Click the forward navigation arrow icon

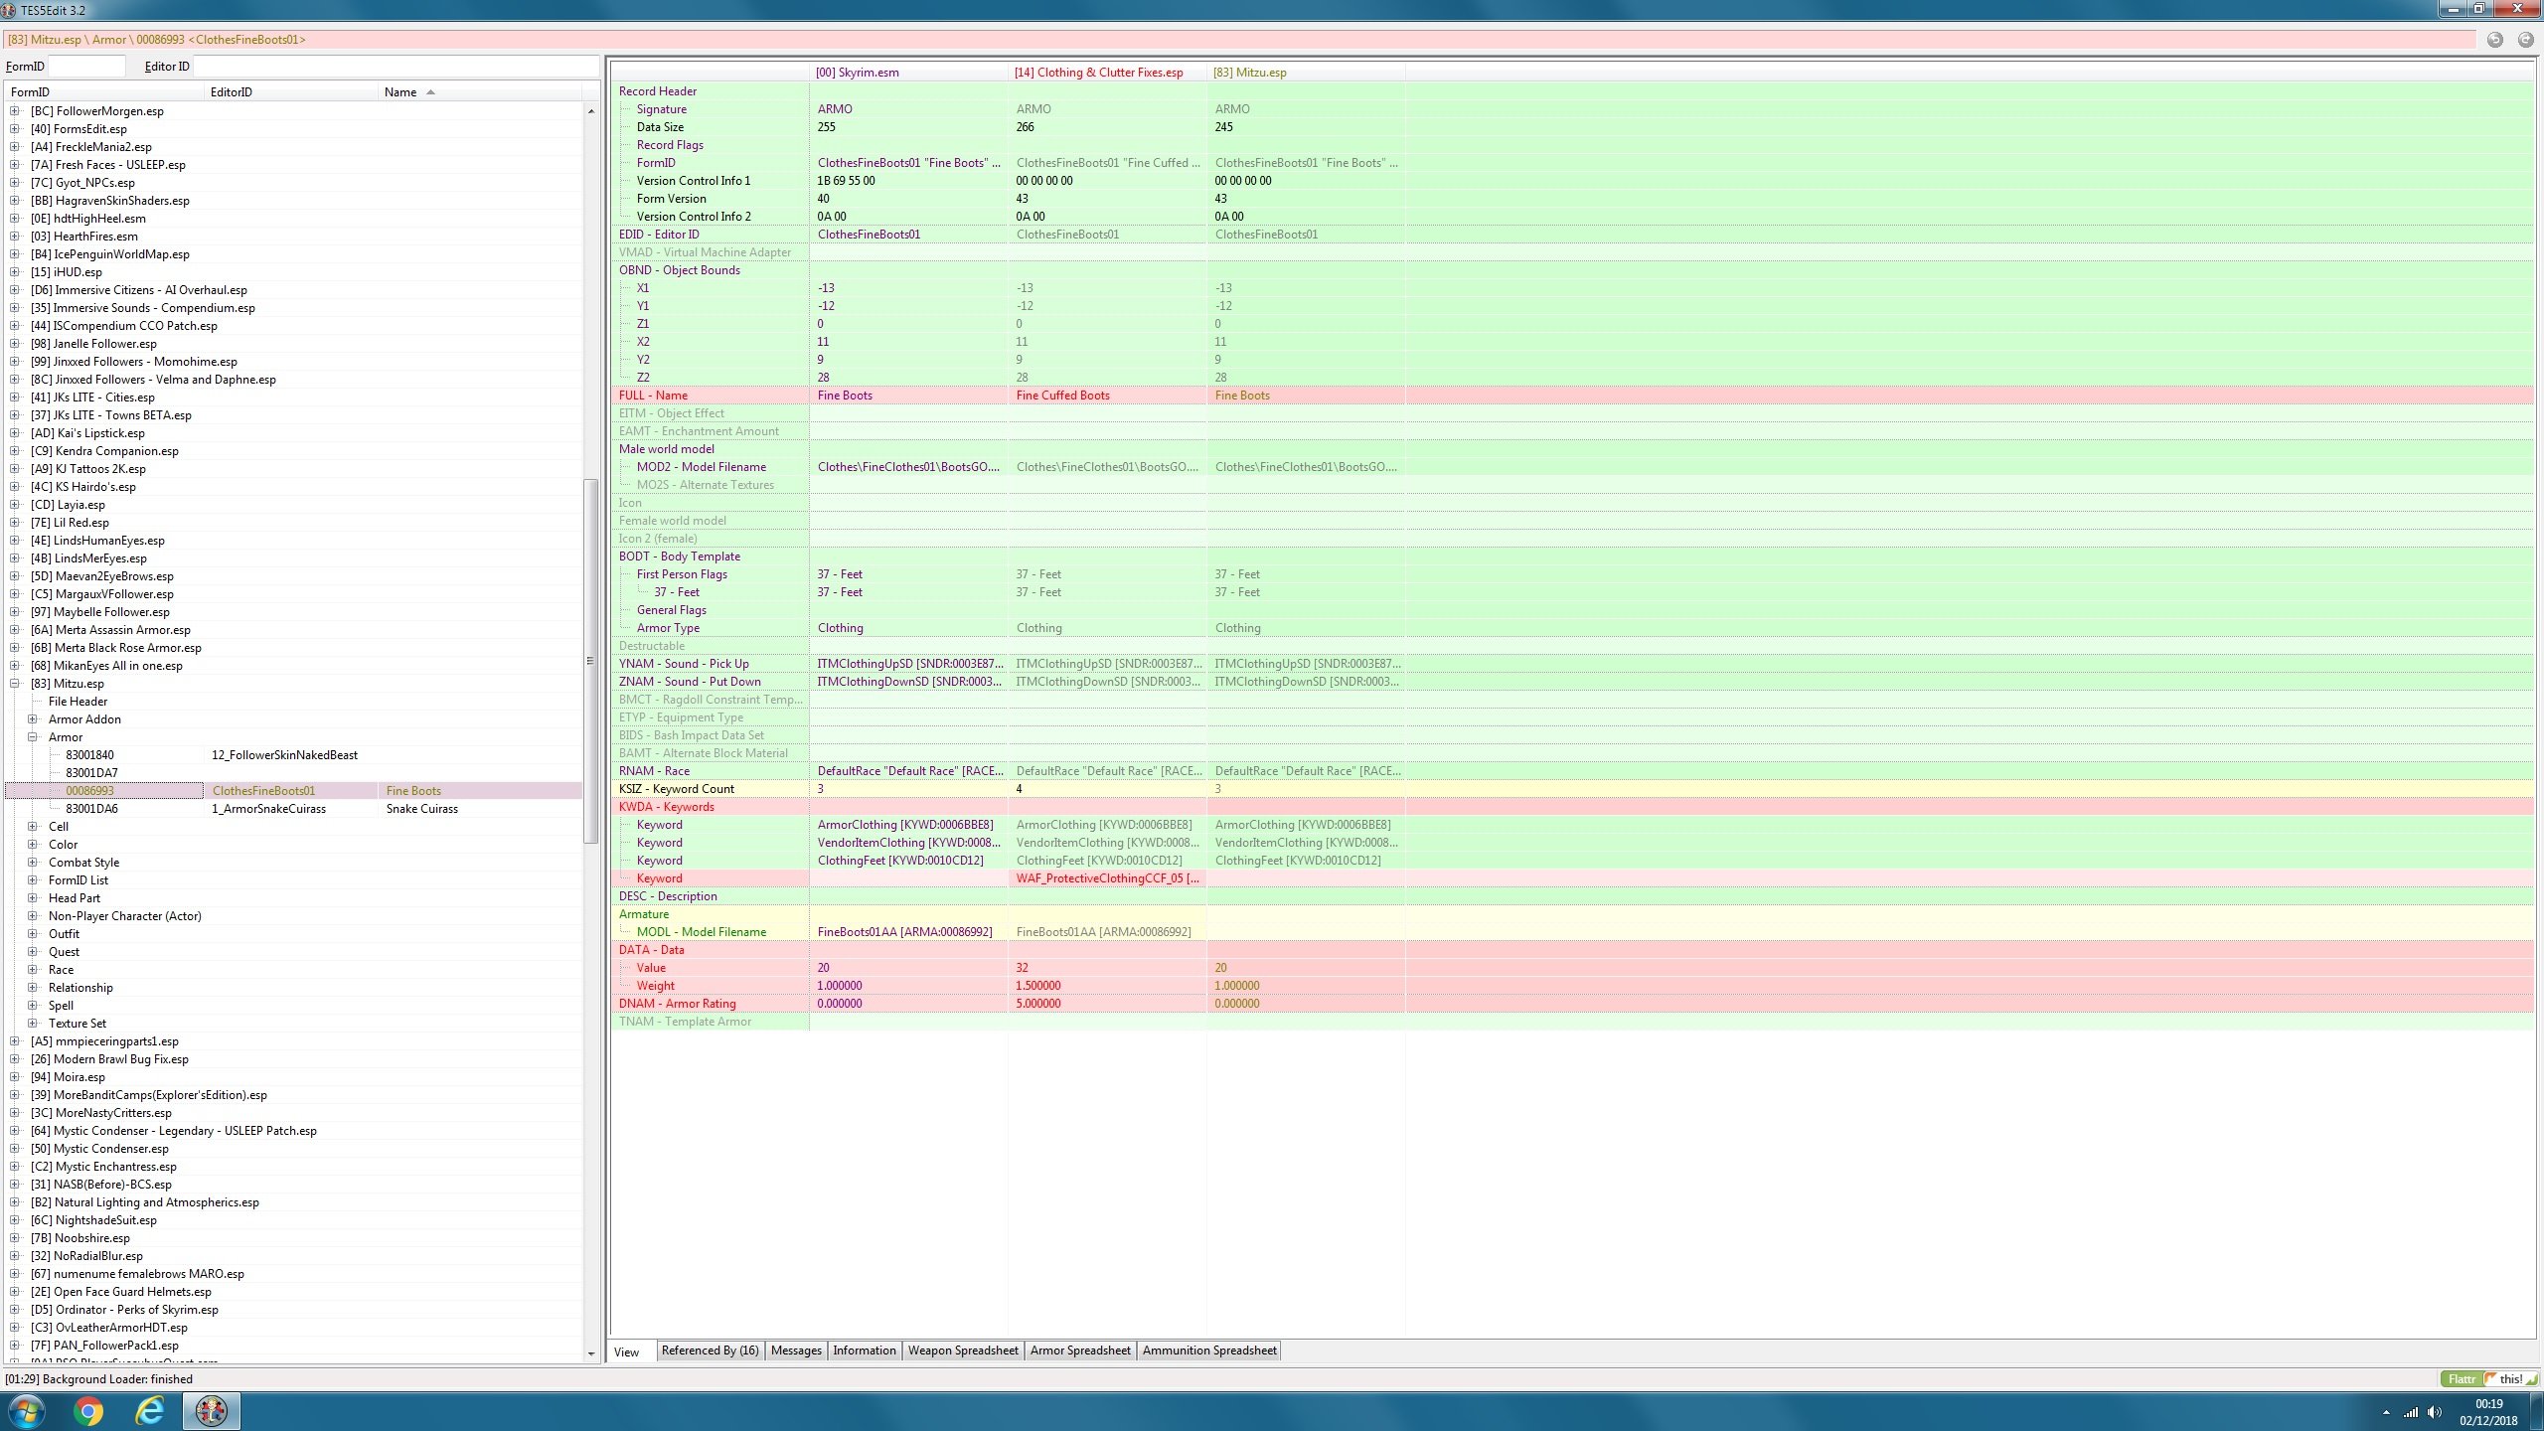[2525, 40]
